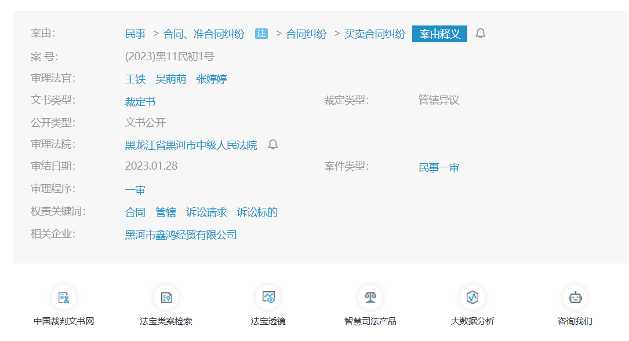
Task: Open the 黑龙江省黑河市中级人民法院 court link
Action: (x=191, y=145)
